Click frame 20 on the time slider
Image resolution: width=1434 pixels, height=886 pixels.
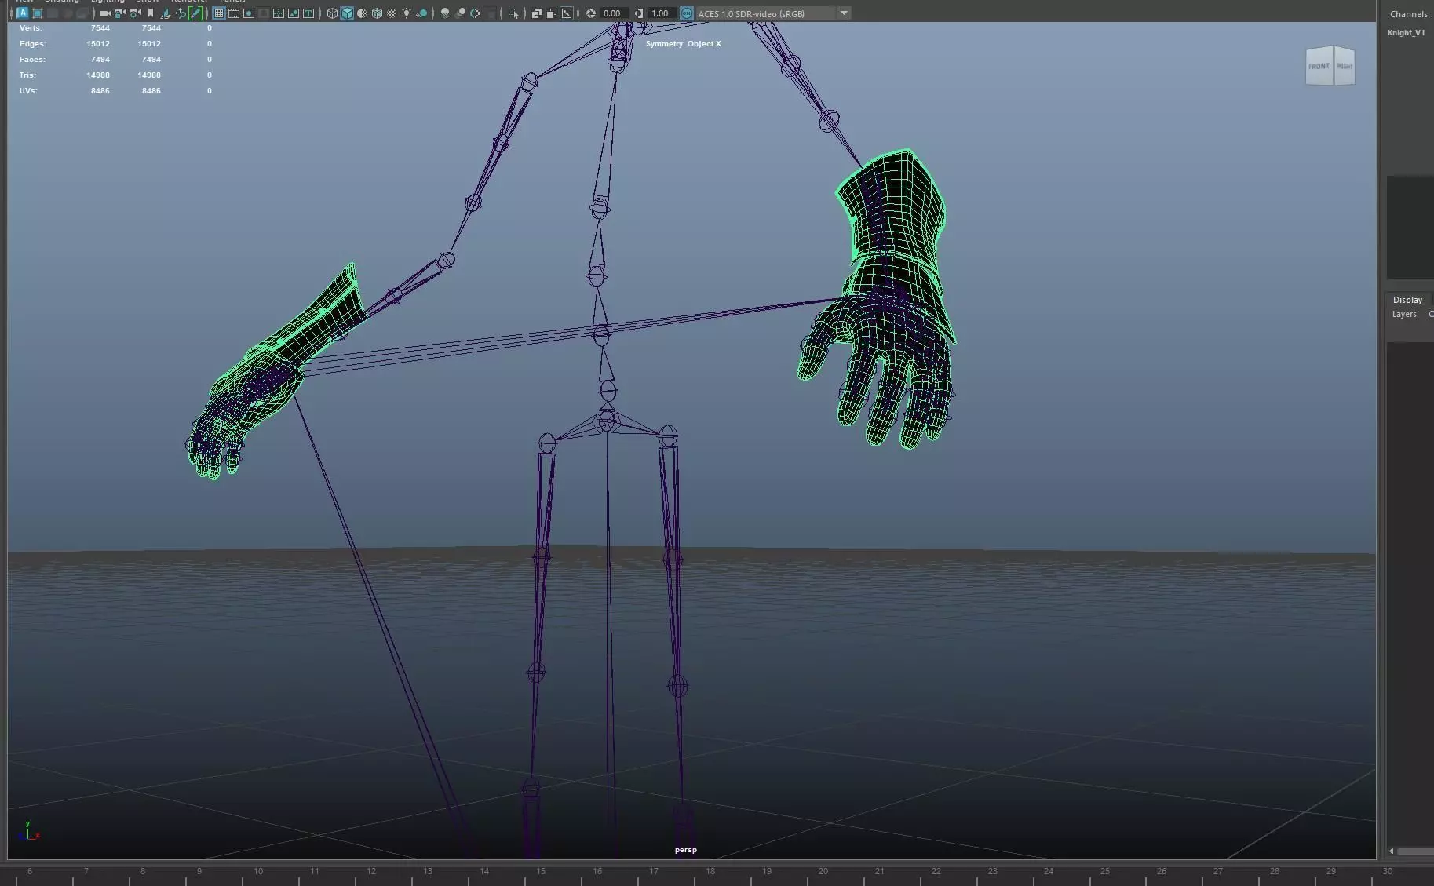point(823,871)
